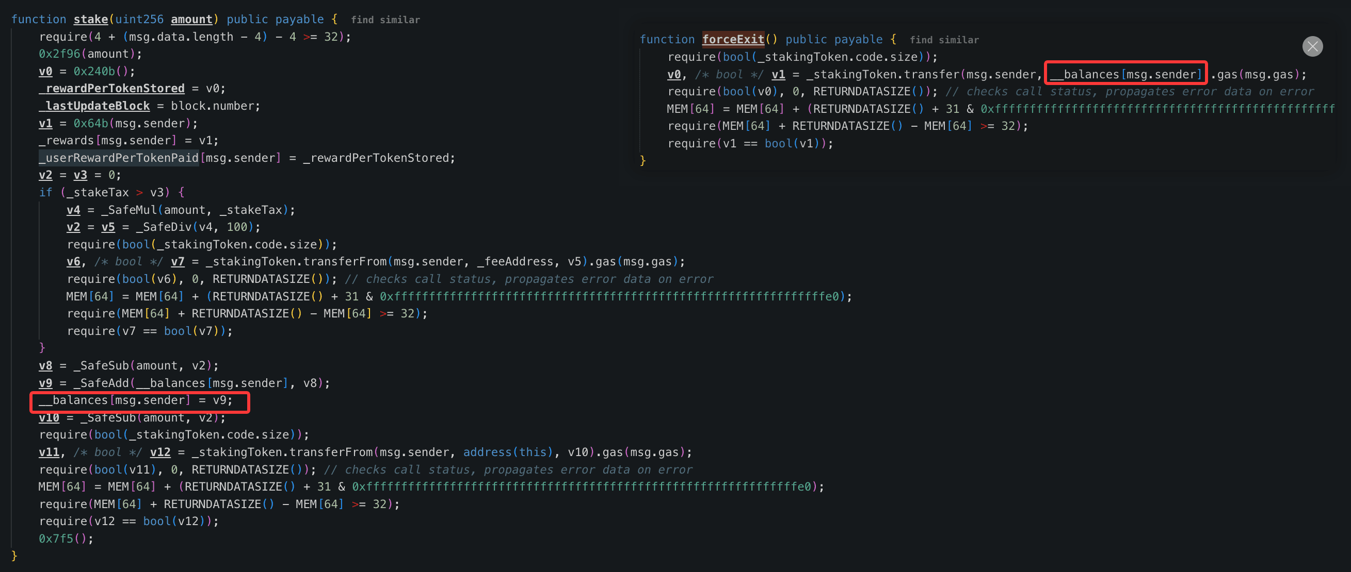Image resolution: width=1351 pixels, height=572 pixels.
Task: Click the underlined v10 variable definition
Action: coord(49,417)
